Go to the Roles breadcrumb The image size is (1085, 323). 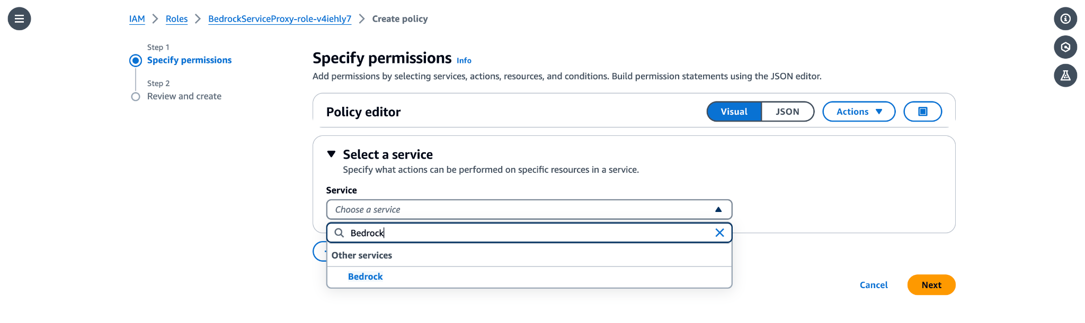pyautogui.click(x=176, y=19)
